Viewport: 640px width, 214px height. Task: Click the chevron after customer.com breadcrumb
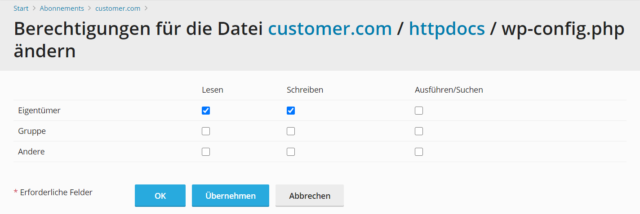pyautogui.click(x=147, y=9)
